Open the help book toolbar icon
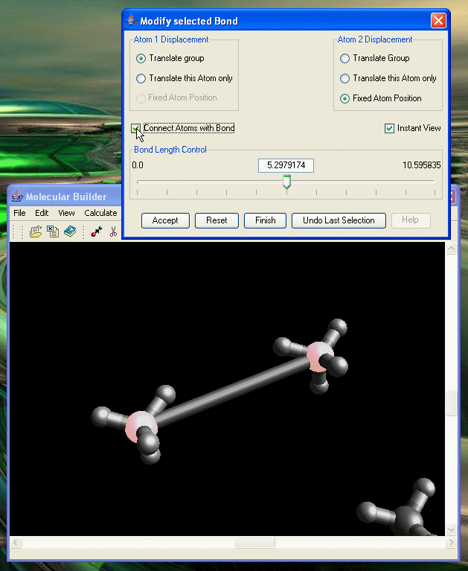The width and height of the screenshot is (468, 571). tap(70, 232)
